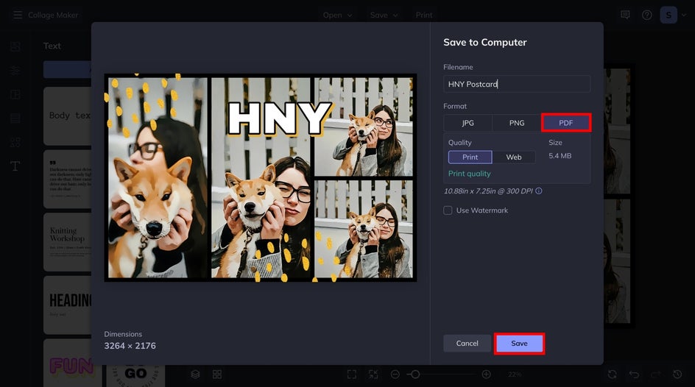This screenshot has width=695, height=387.
Task: Click the DPI info icon
Action: tap(538, 191)
